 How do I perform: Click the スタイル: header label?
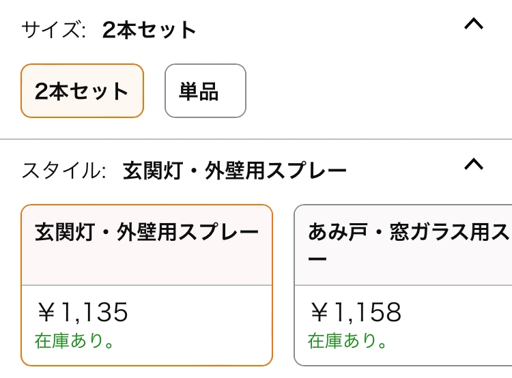(64, 171)
